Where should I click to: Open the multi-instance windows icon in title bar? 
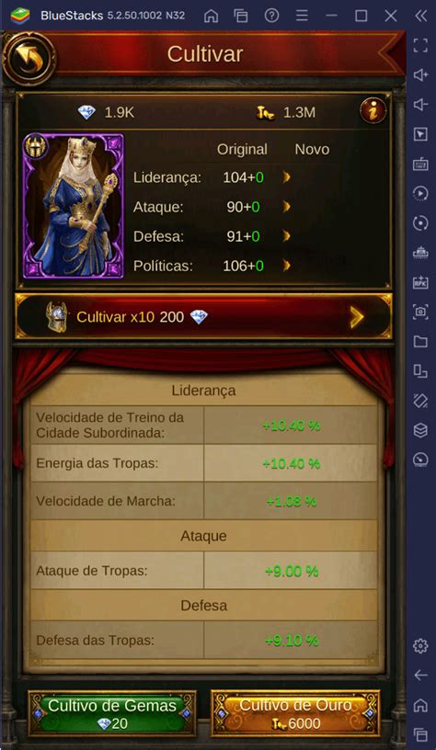(241, 16)
